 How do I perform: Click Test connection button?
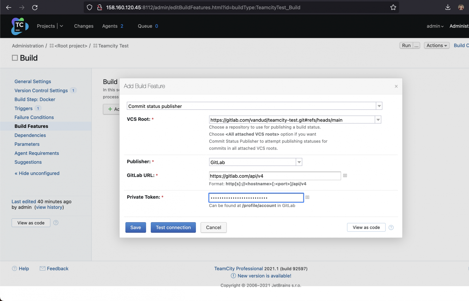(173, 227)
